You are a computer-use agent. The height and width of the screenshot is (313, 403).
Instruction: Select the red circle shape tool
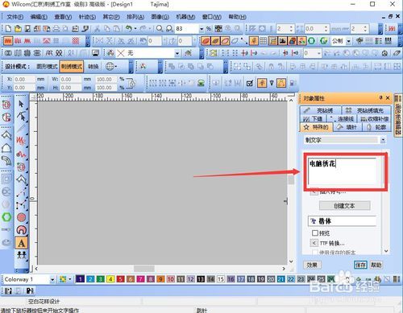click(21, 217)
